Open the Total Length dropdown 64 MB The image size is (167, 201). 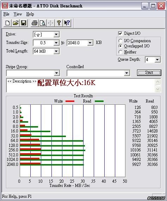pos(56,51)
